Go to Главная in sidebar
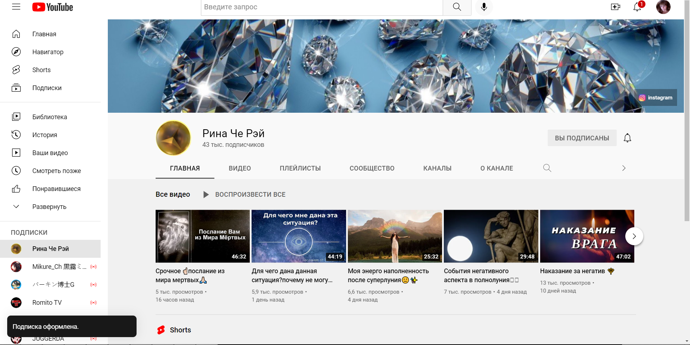Screen dimensions: 690x345 (50, 34)
